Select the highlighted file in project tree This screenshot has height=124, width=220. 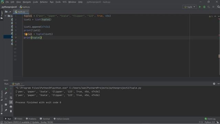(x=8, y=37)
